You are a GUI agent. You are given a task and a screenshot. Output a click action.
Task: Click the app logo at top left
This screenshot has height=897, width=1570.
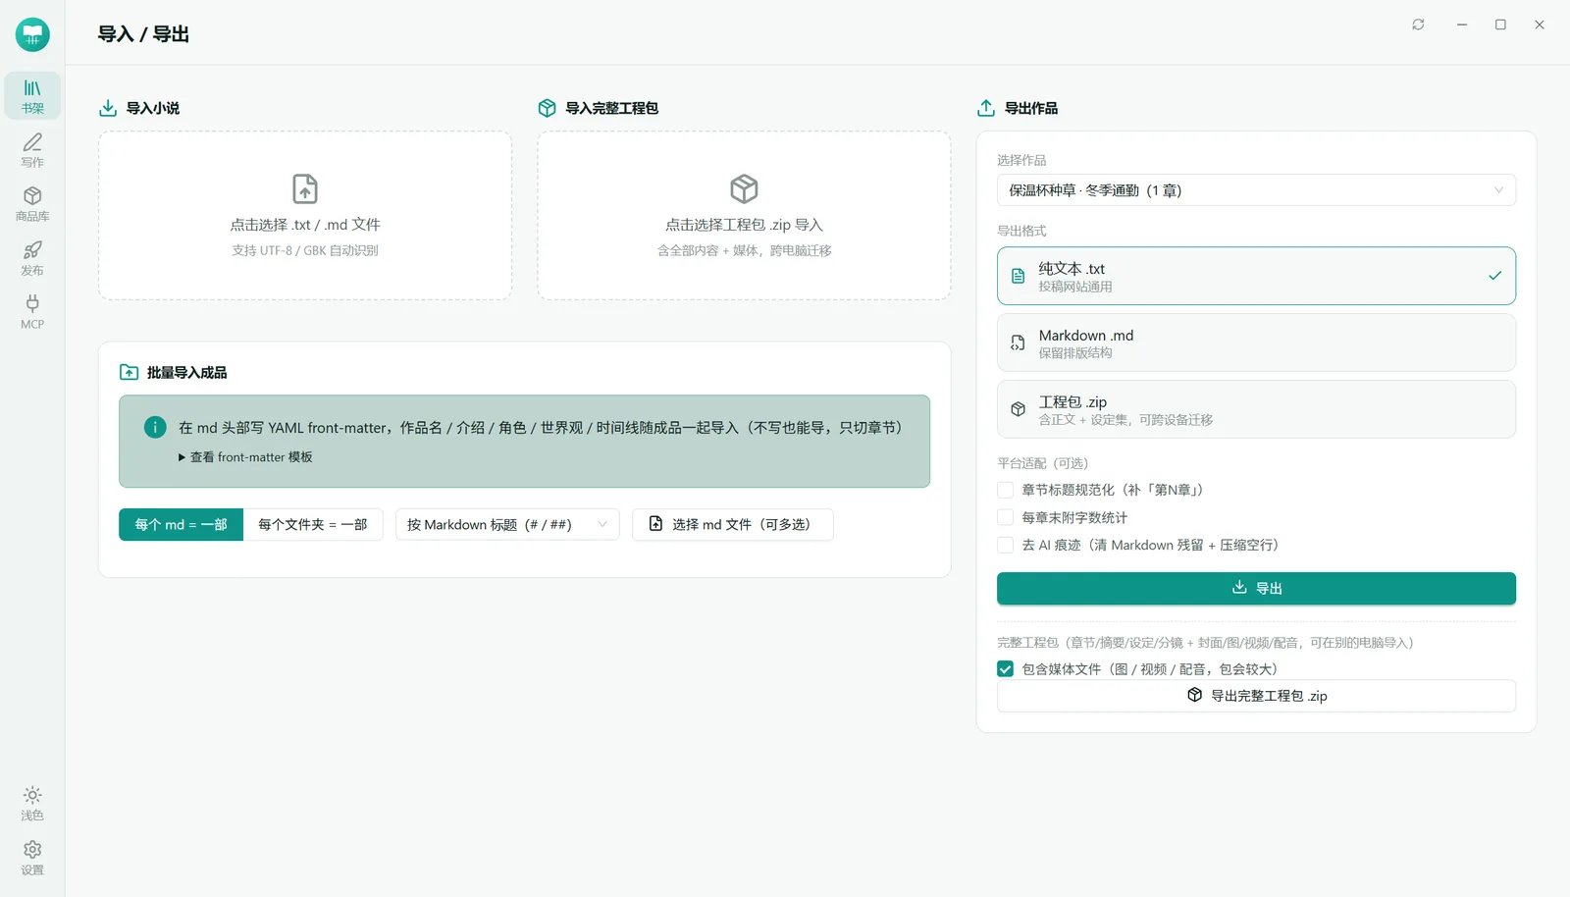tap(32, 34)
